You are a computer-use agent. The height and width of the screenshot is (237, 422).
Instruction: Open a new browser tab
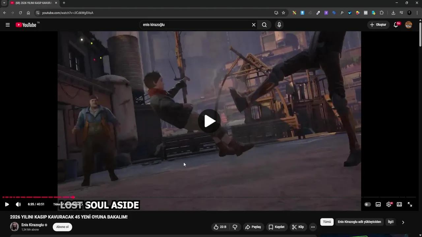click(x=64, y=3)
